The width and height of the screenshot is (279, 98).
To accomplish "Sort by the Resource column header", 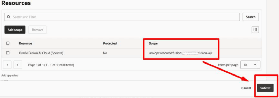I will 26,43.
